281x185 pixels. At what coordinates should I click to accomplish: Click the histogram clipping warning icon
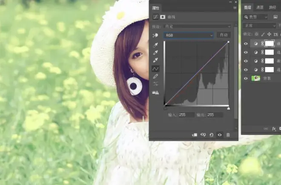(x=155, y=92)
